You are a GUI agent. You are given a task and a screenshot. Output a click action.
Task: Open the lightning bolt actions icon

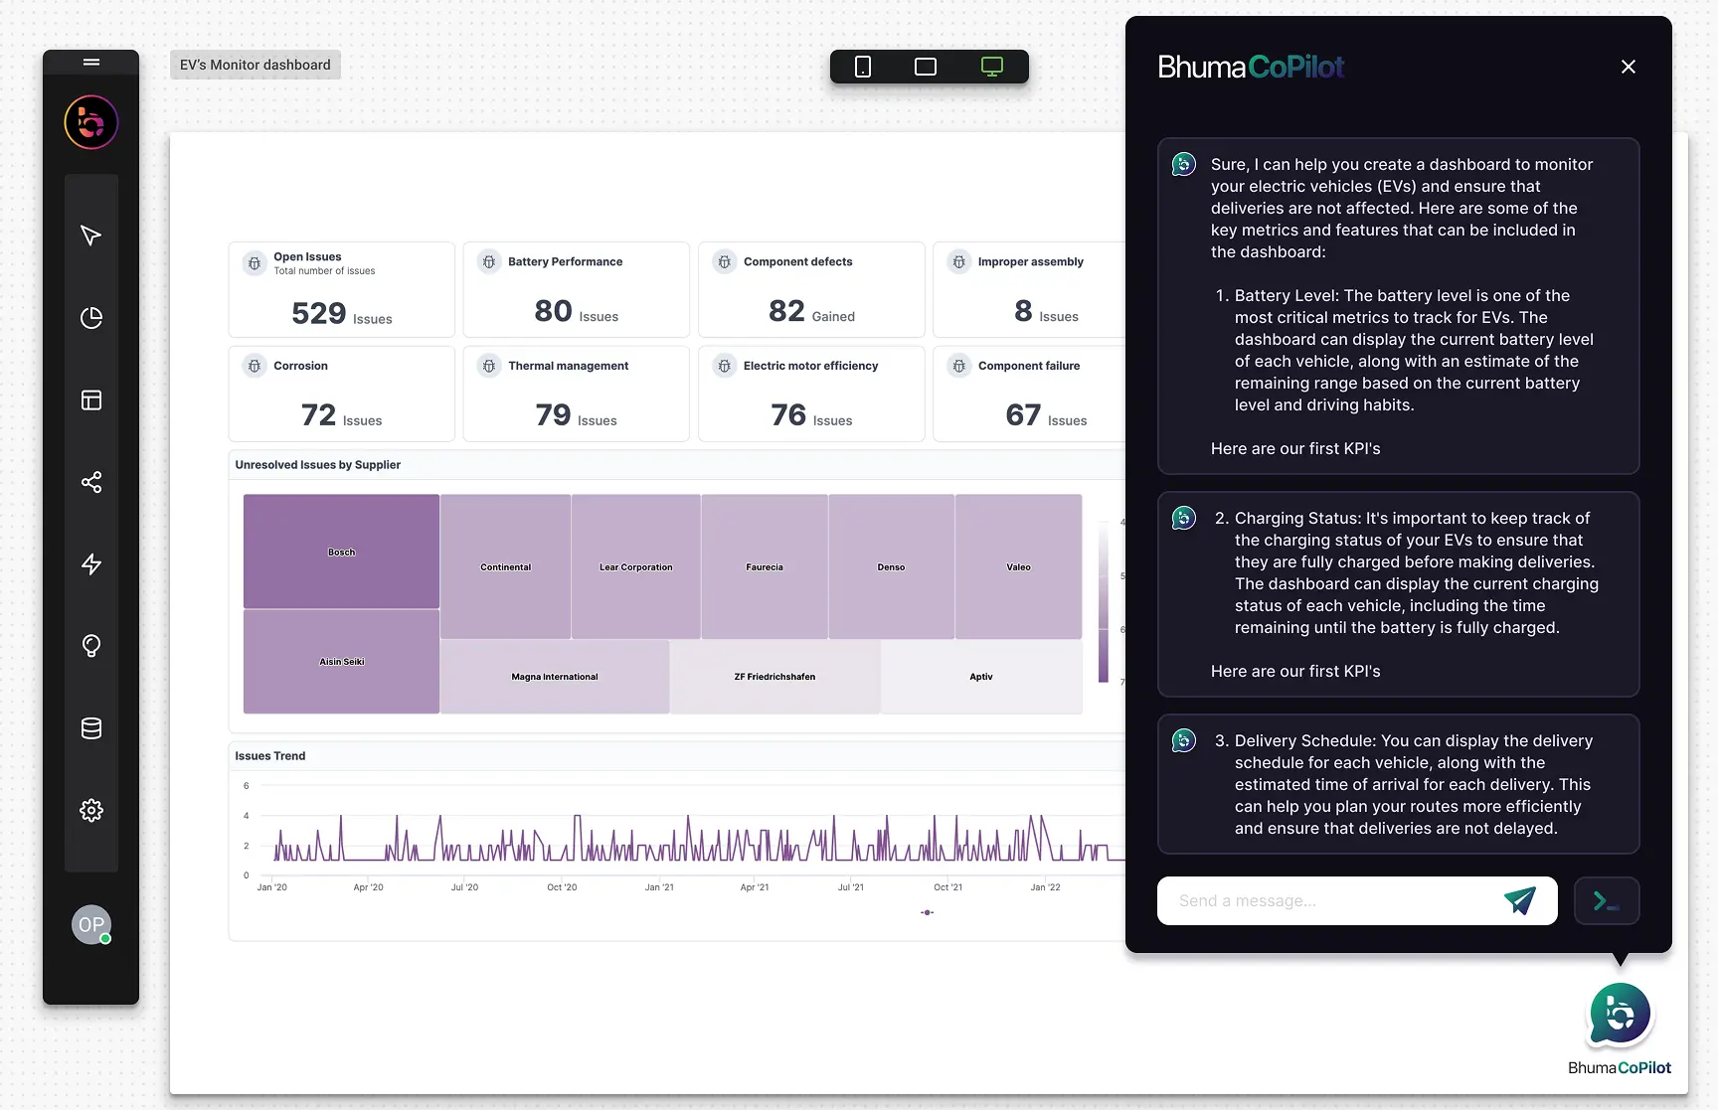pos(90,564)
